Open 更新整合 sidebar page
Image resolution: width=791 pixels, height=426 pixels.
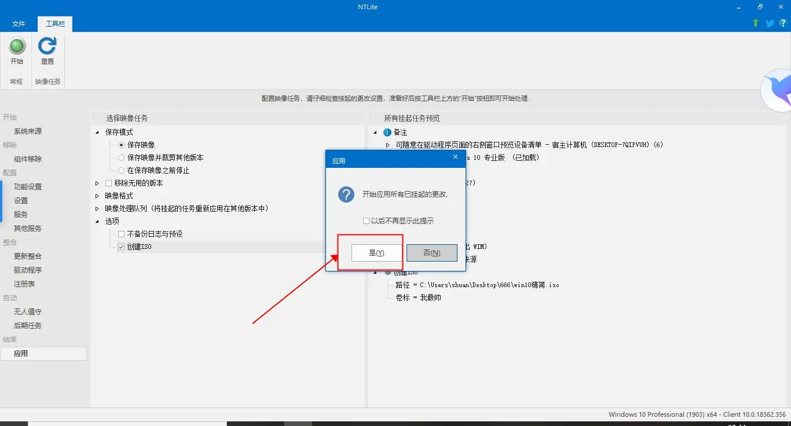[x=28, y=256]
